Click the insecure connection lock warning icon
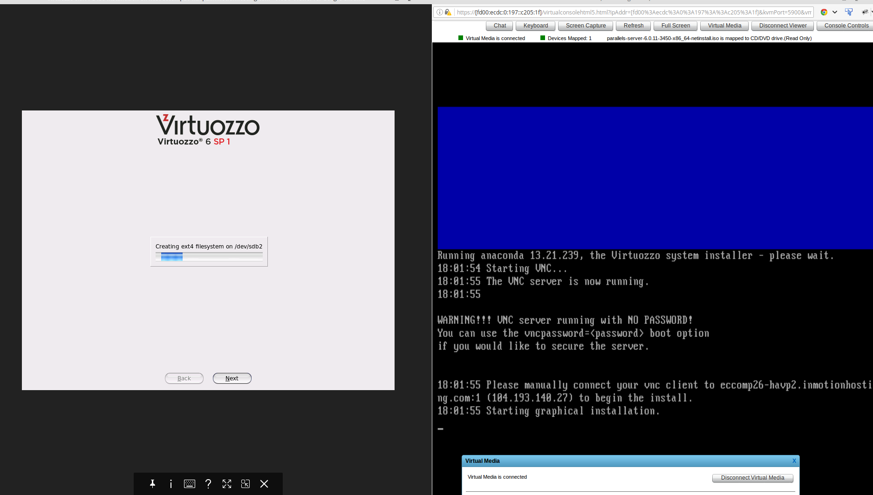873x495 pixels. point(448,12)
